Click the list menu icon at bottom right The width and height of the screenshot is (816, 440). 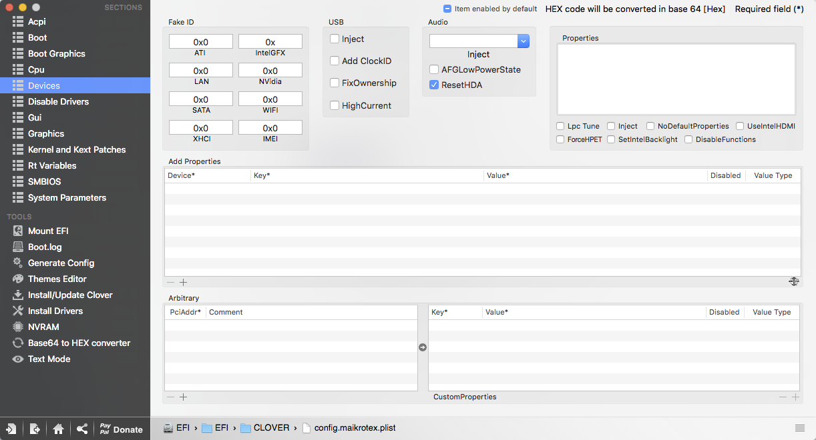(x=800, y=428)
